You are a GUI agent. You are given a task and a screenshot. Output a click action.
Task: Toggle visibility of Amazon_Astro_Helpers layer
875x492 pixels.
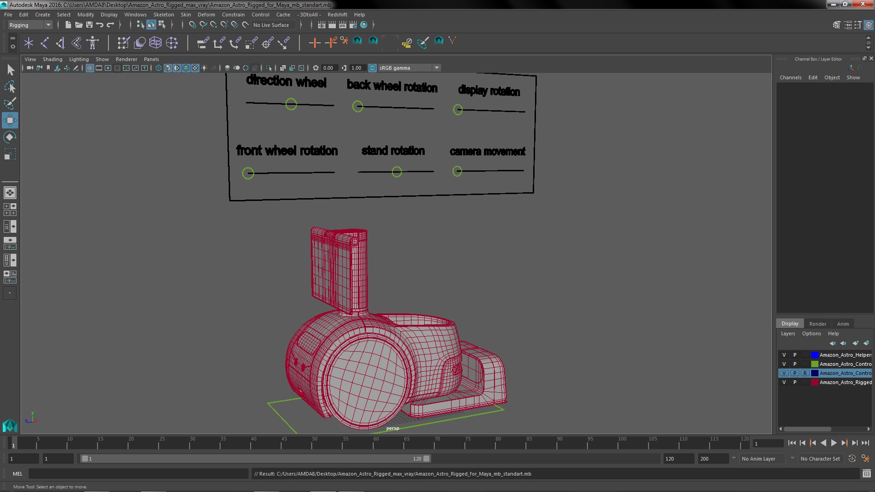(784, 355)
